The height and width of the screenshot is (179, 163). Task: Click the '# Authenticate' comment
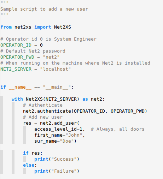tap(43, 105)
